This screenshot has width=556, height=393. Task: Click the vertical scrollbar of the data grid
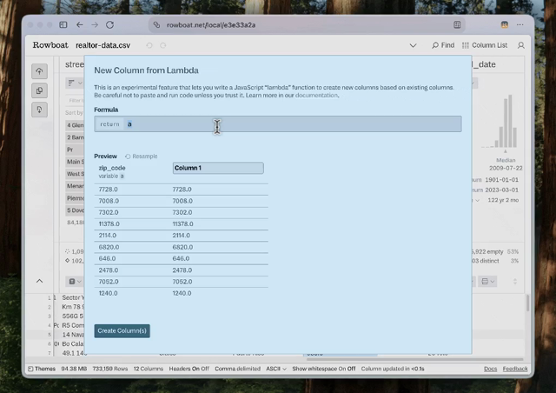(527, 303)
